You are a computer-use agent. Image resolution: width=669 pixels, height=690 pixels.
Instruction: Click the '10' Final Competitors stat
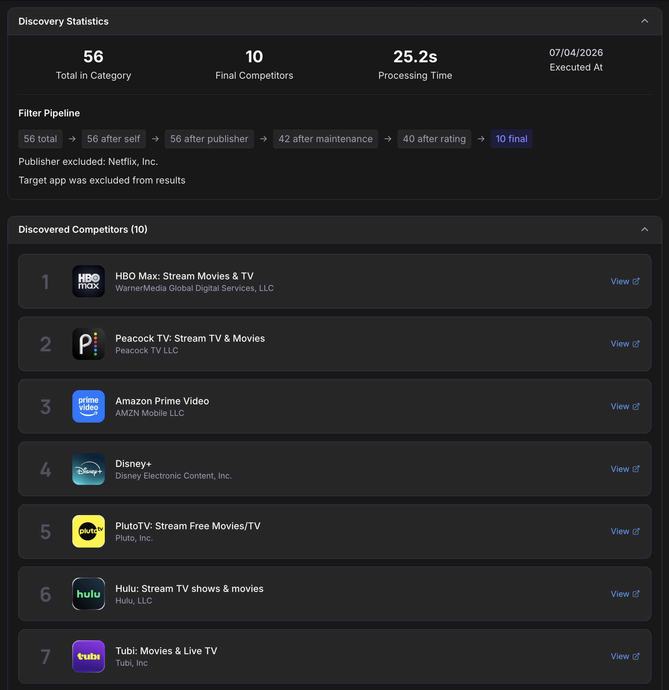254,57
